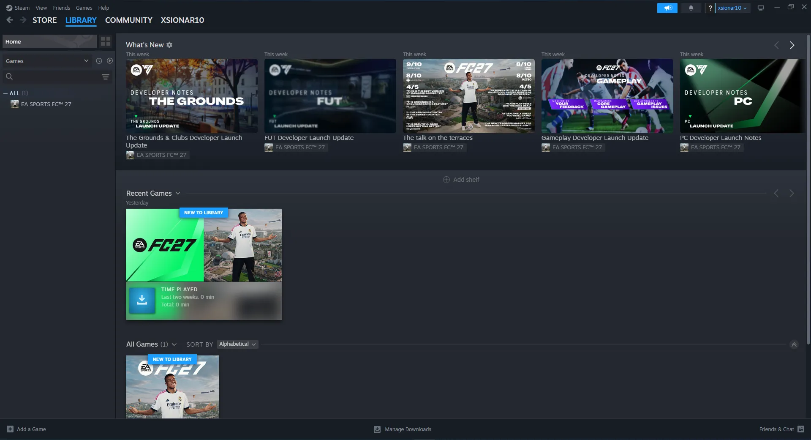Go to COMMUNITY tab
This screenshot has height=440, width=811.
tap(129, 20)
